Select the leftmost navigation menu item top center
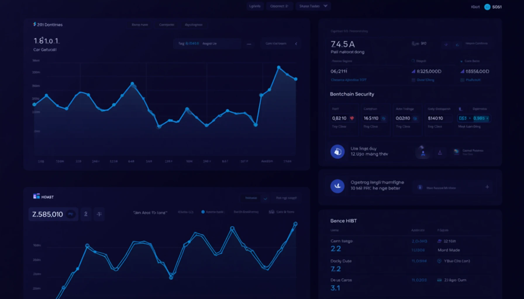524x299 pixels. (x=255, y=6)
